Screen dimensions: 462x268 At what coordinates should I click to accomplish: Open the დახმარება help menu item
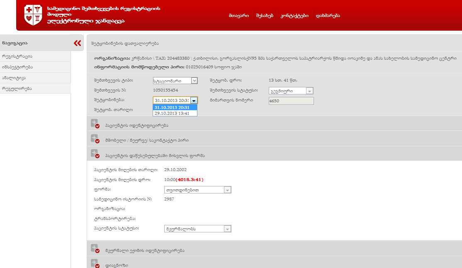tap(328, 16)
